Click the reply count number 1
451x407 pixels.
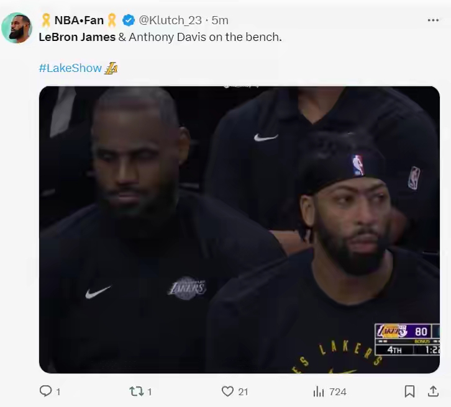point(58,391)
